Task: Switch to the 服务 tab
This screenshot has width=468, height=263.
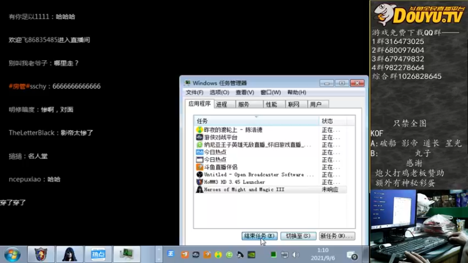Action: [249, 105]
